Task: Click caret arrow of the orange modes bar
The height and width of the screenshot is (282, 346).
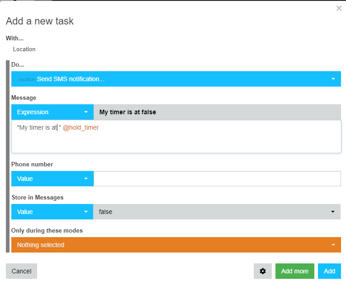Action: [x=333, y=245]
